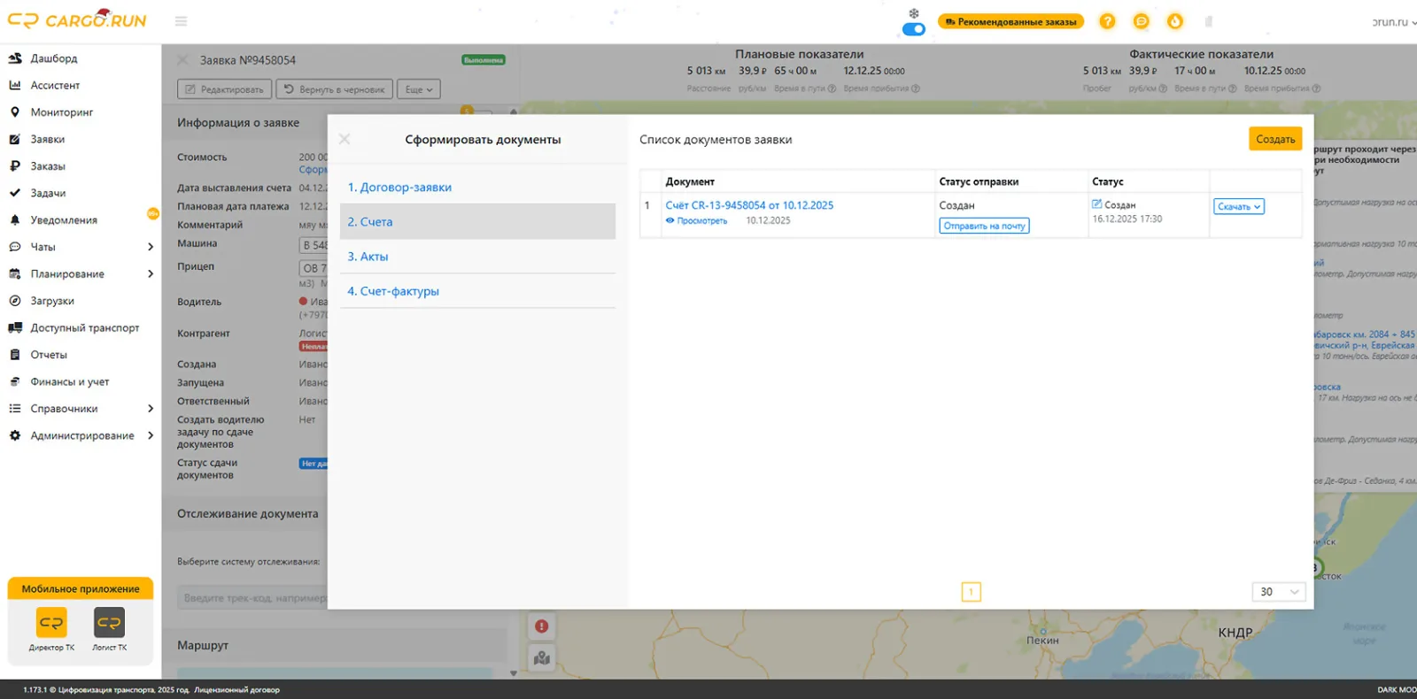
Task: Open the page size dropdown showing 30
Action: point(1279,592)
